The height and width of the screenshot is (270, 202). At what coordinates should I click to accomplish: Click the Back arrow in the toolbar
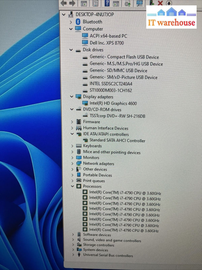[64, 3]
